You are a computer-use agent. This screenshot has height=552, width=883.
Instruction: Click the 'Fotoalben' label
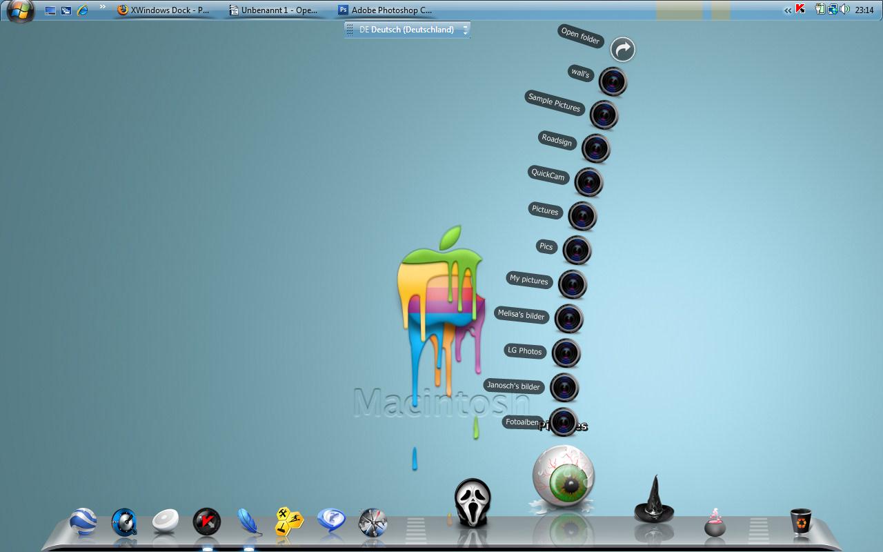(522, 422)
